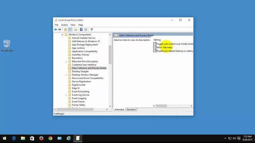Select Device Registration folder
The width and height of the screenshot is (255, 143).
tap(81, 81)
